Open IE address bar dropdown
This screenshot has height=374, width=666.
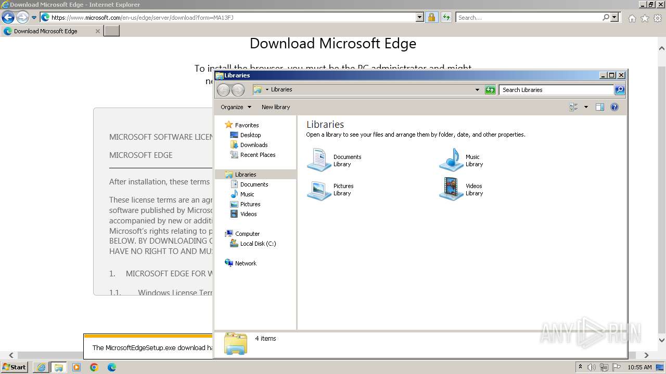tap(420, 17)
